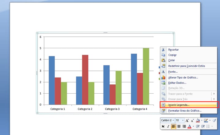220x135 pixels.
Task: Toggle the highlighted align left button
Action: pyautogui.click(x=173, y=126)
